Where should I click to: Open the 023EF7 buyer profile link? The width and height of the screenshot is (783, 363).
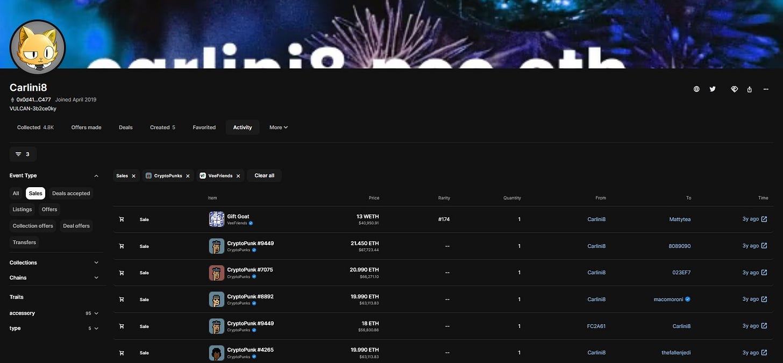click(x=682, y=273)
